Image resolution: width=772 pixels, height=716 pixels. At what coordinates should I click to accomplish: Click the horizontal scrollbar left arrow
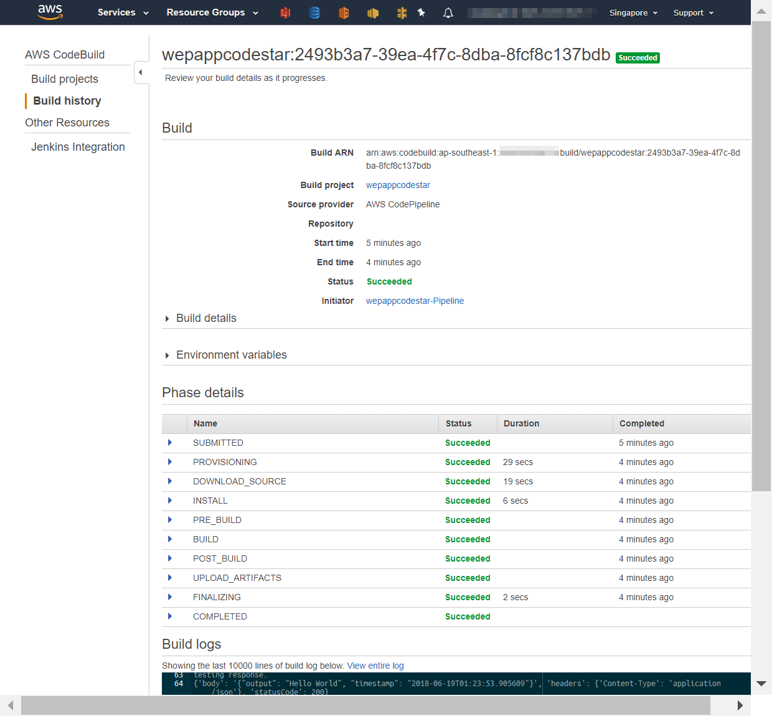[x=11, y=705]
